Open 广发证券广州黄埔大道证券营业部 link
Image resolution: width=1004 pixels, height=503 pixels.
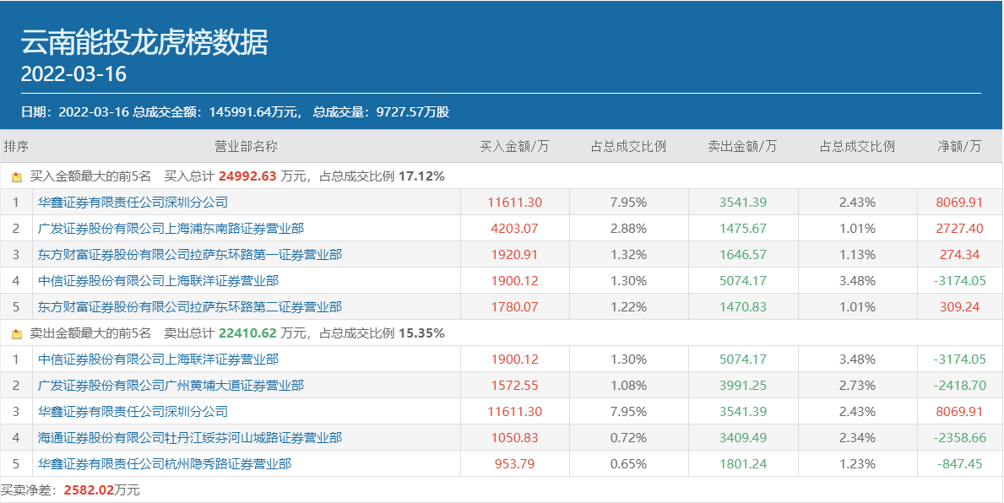(171, 386)
